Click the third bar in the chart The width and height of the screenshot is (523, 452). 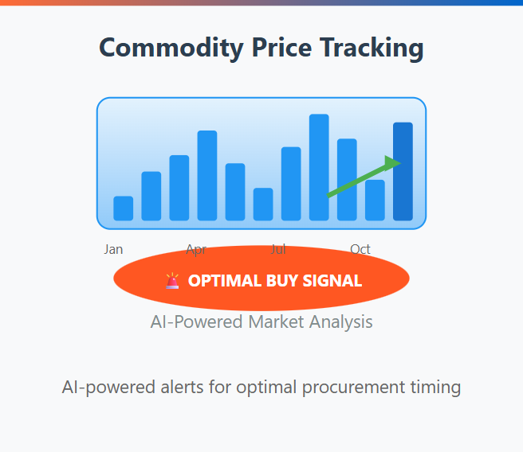coord(179,188)
